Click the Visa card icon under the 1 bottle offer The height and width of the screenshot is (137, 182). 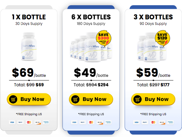[12, 122]
